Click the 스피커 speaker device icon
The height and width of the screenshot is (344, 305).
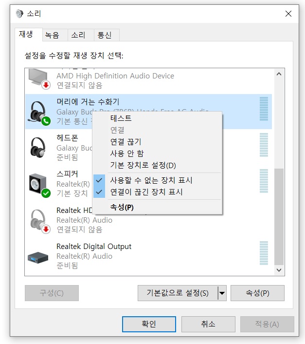(x=39, y=185)
